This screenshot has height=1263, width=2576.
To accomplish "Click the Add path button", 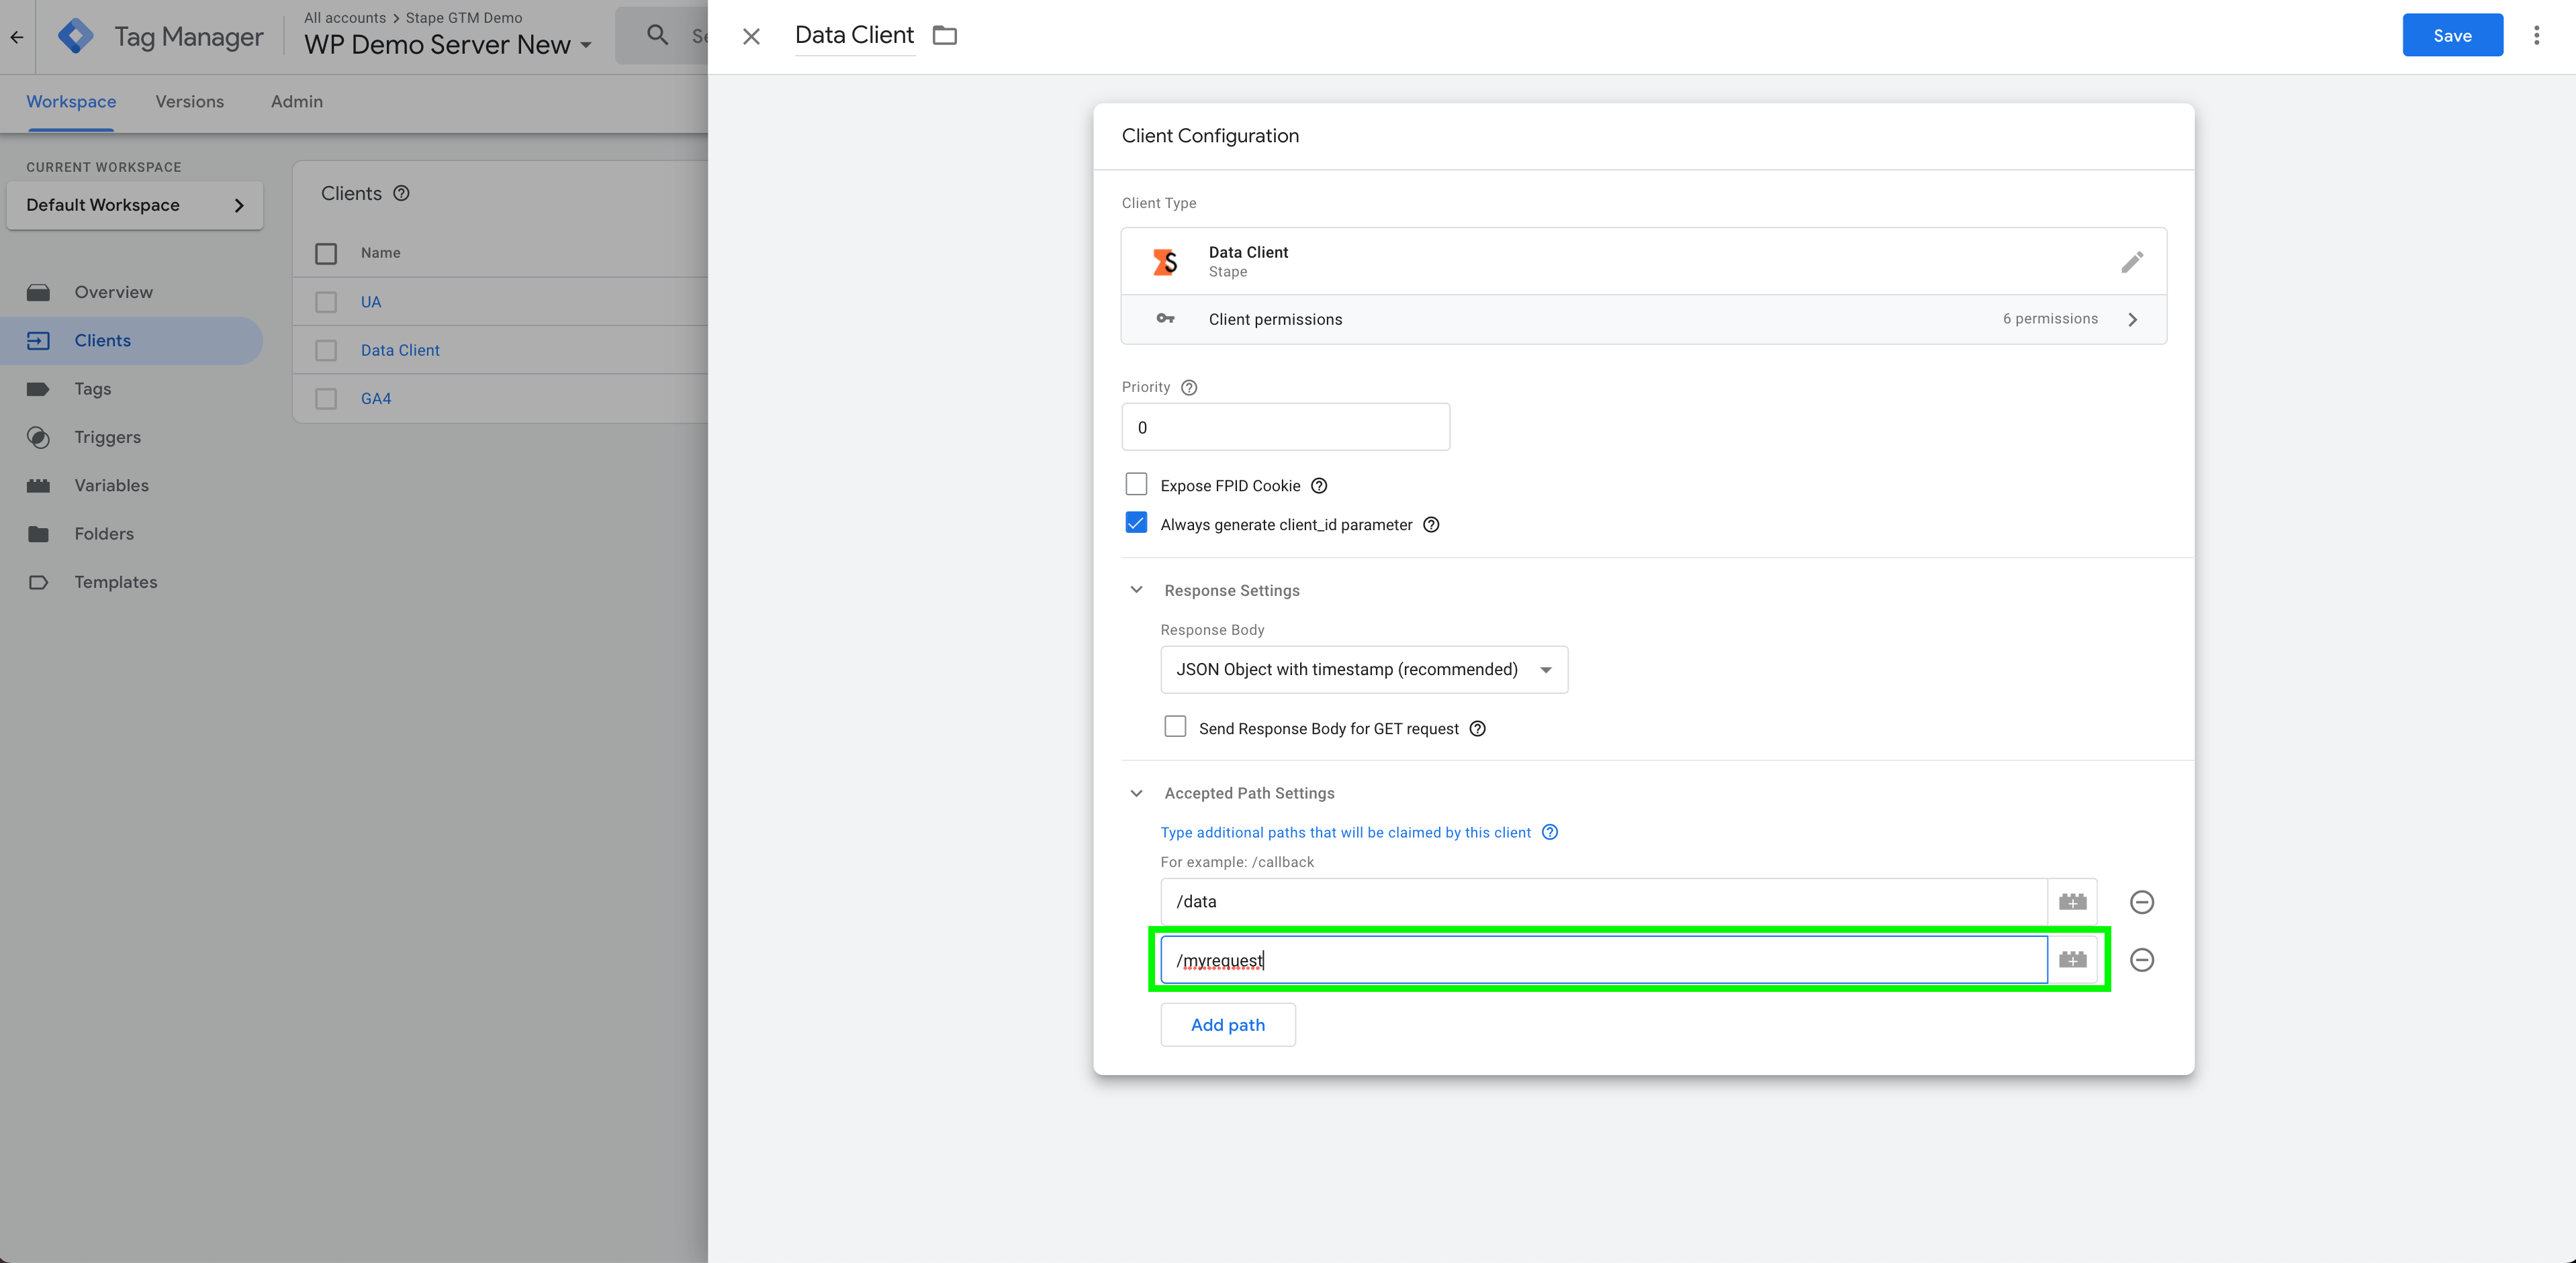I will click(1227, 1024).
